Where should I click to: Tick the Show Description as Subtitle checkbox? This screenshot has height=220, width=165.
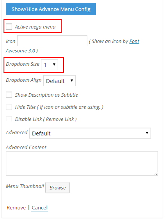tap(9, 95)
